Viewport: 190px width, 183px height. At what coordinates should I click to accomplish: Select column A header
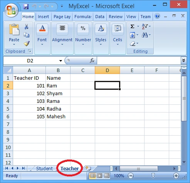29,70
